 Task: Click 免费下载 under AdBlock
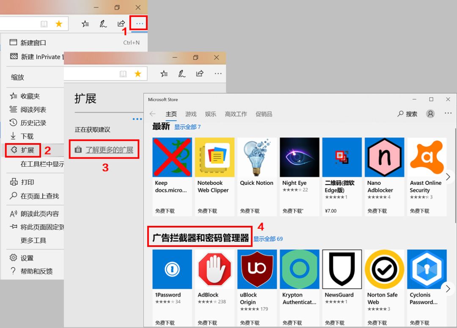point(207,323)
